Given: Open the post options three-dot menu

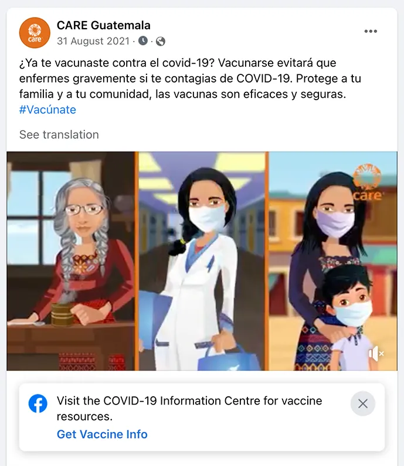Looking at the screenshot, I should pos(371,31).
